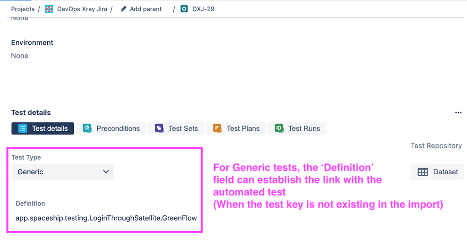
Task: Click the Test details tab list icon
Action: 22,128
